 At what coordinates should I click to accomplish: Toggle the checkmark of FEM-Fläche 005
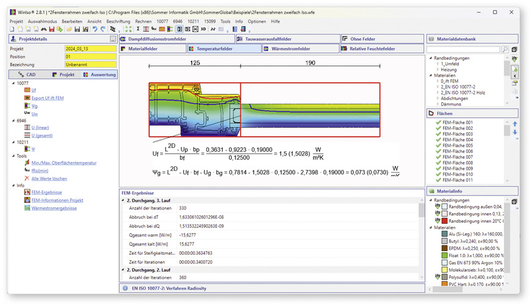tap(439, 145)
